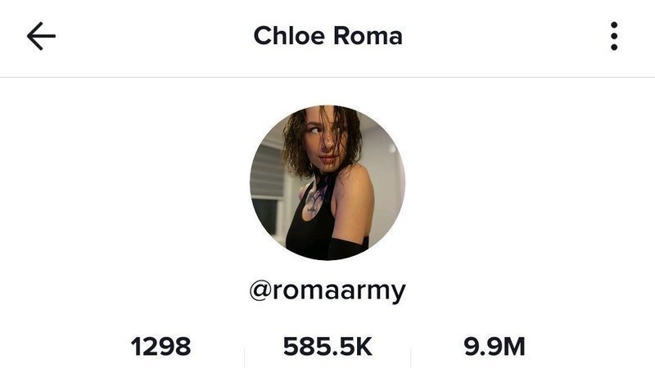View the 585.5K followers list
The height and width of the screenshot is (368, 655).
coord(327,346)
